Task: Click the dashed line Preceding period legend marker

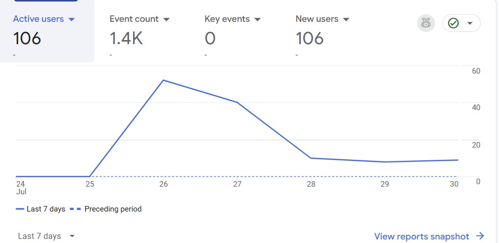Action: 75,209
